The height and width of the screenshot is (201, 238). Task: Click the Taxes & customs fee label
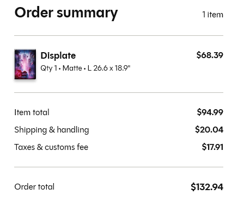[x=51, y=147]
